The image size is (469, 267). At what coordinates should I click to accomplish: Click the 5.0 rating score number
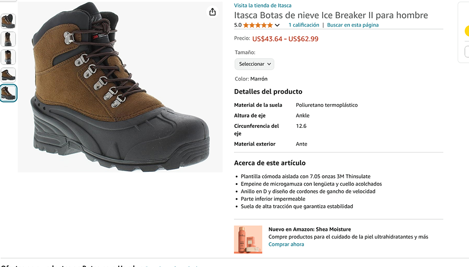click(x=238, y=25)
